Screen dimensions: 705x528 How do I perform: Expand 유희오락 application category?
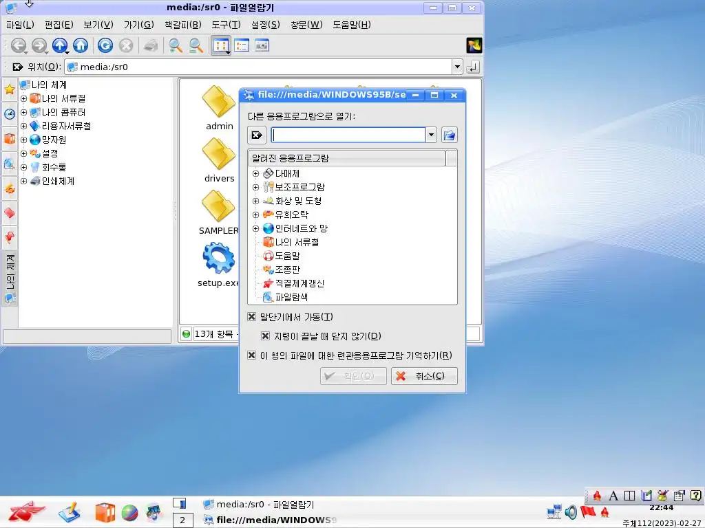coord(256,214)
